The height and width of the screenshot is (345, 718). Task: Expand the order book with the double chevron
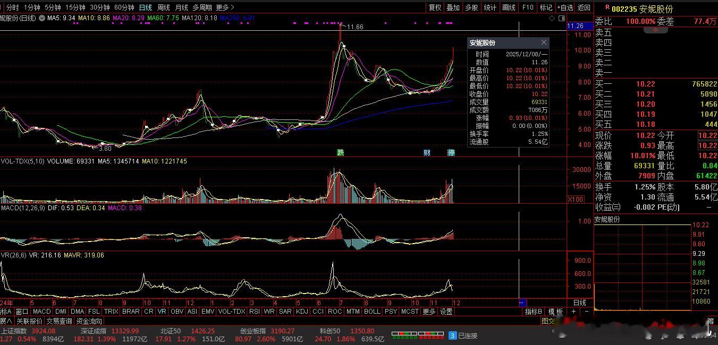click(x=655, y=30)
